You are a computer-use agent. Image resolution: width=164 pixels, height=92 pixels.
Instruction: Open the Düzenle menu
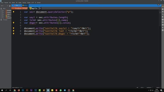point(6,3)
